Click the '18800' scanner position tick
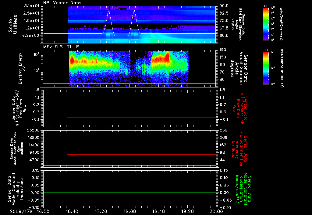 coord(33,138)
